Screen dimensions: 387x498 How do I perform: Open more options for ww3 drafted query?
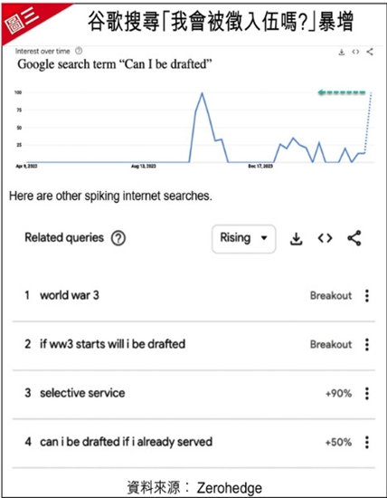coord(367,345)
